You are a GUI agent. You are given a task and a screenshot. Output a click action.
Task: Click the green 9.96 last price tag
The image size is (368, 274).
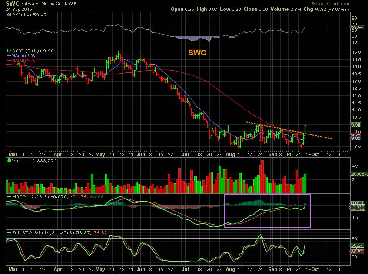[x=356, y=125]
